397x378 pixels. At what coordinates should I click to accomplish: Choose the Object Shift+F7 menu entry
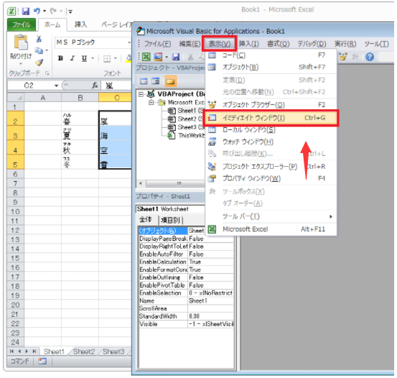271,67
